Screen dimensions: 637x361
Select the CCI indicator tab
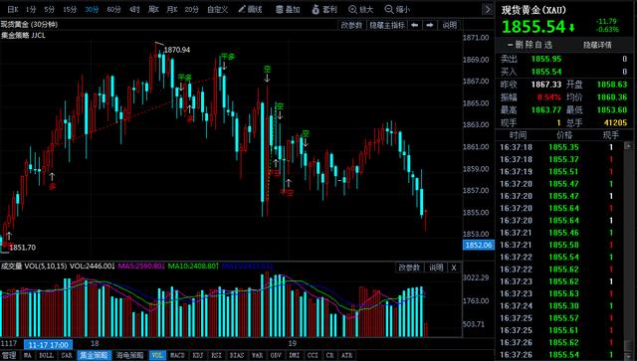(x=313, y=355)
